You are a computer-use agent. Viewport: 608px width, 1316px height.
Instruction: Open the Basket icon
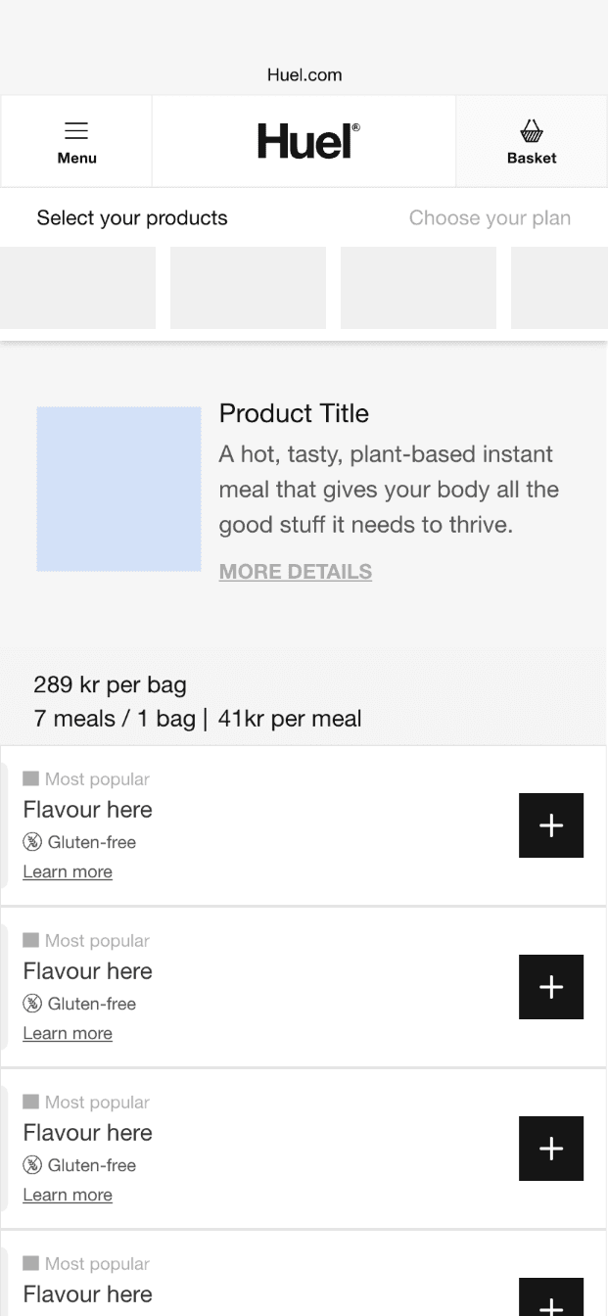[532, 131]
